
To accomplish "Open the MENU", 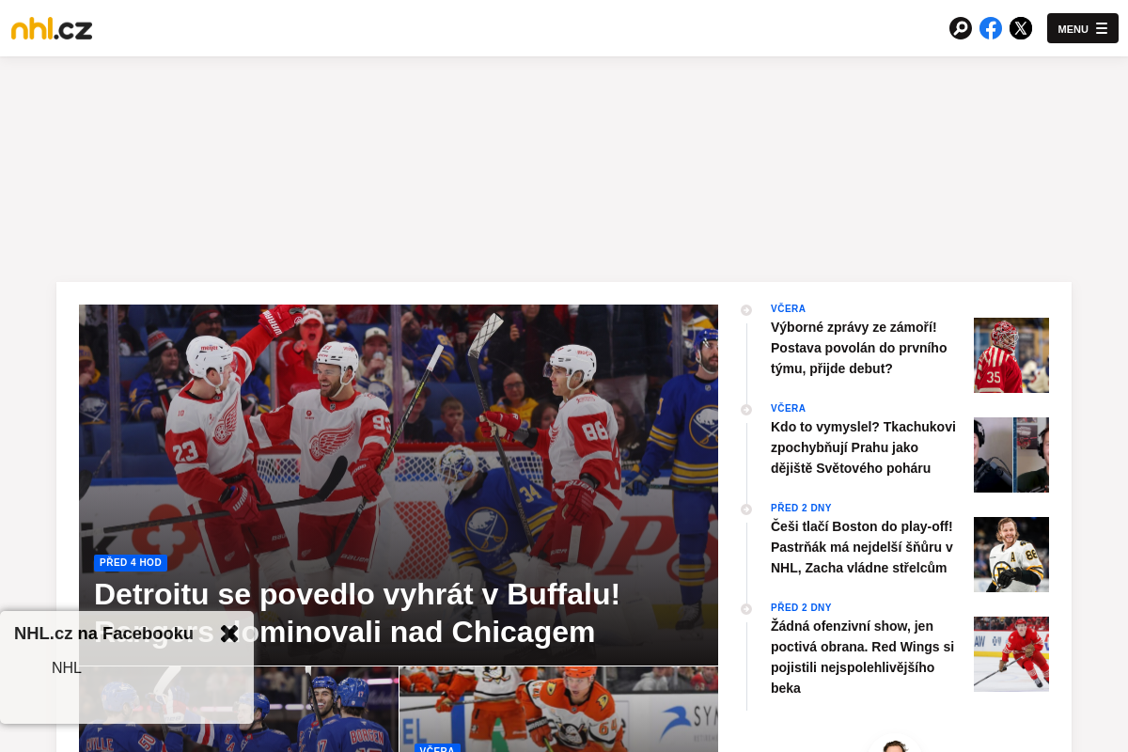I will 1073,29.
